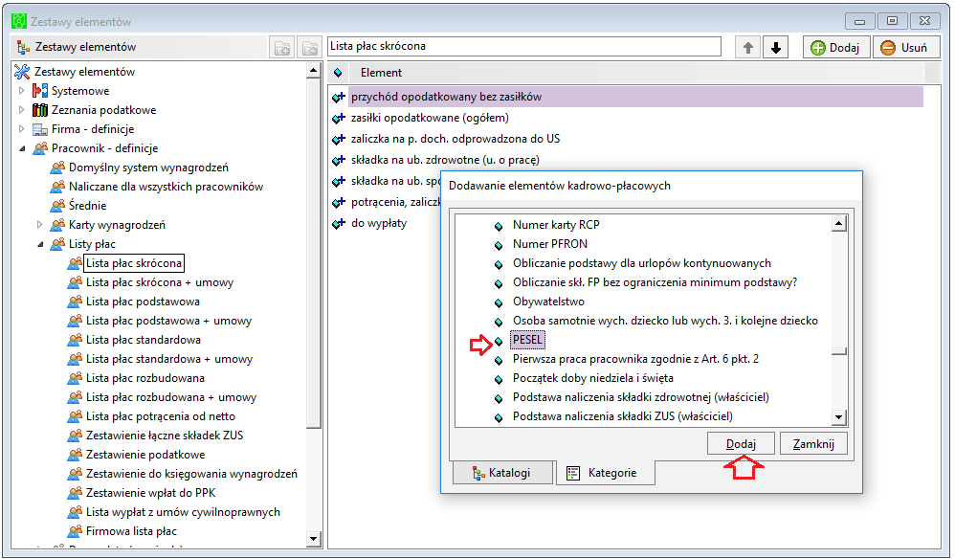Click the move element down arrow
955x559 pixels.
coord(776,48)
